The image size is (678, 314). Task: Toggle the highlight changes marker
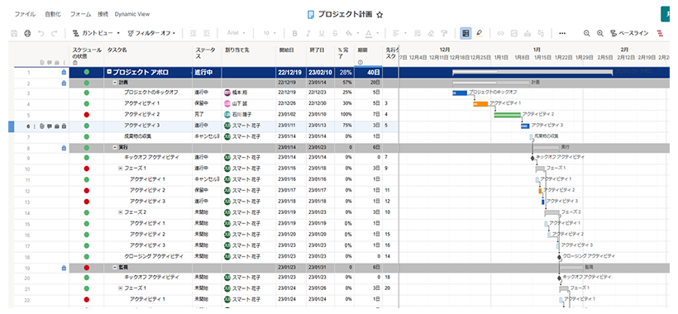(479, 33)
